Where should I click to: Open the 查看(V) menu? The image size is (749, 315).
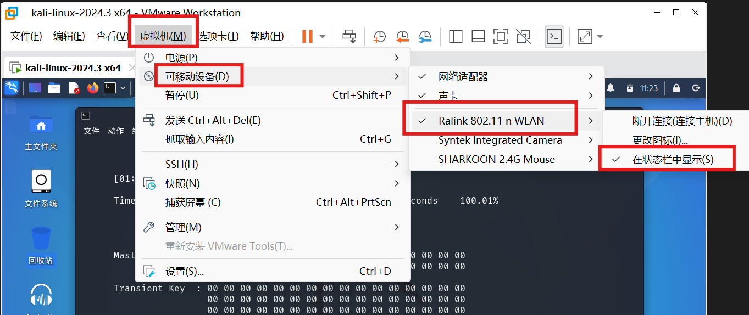(112, 36)
